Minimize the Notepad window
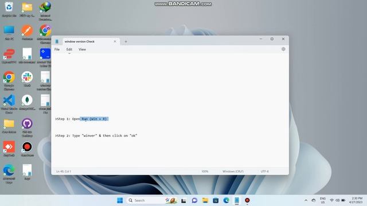This screenshot has height=206, width=367. pyautogui.click(x=261, y=39)
